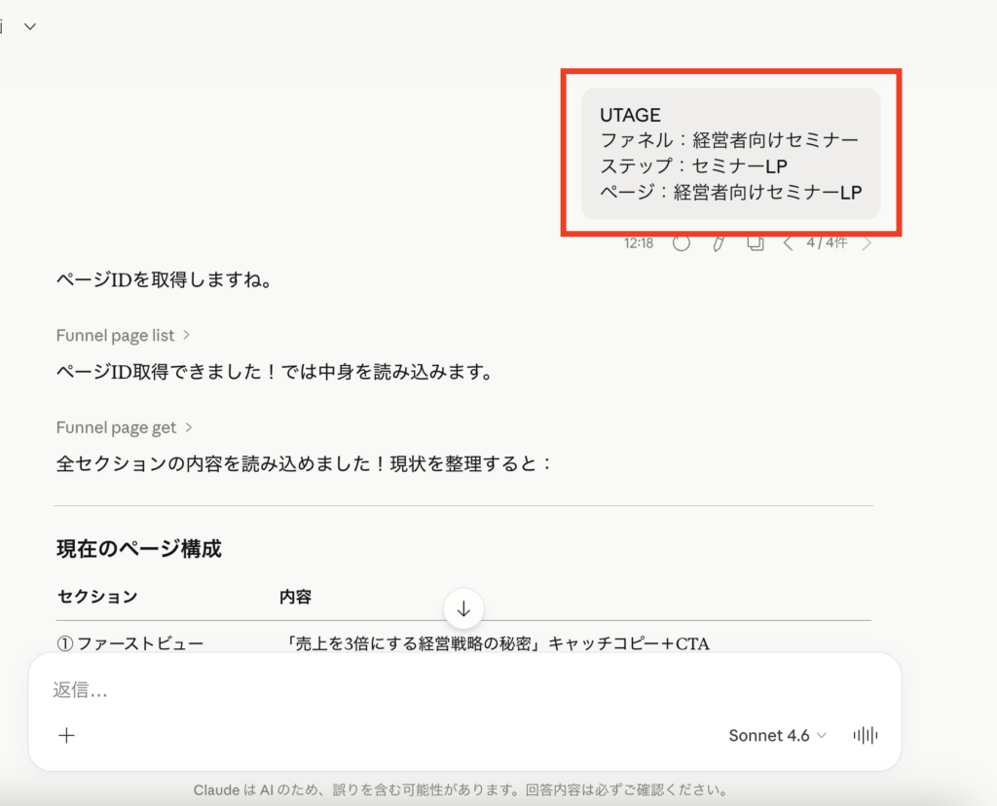Retry the response with the regenerate icon
This screenshot has width=997, height=806.
[x=682, y=243]
